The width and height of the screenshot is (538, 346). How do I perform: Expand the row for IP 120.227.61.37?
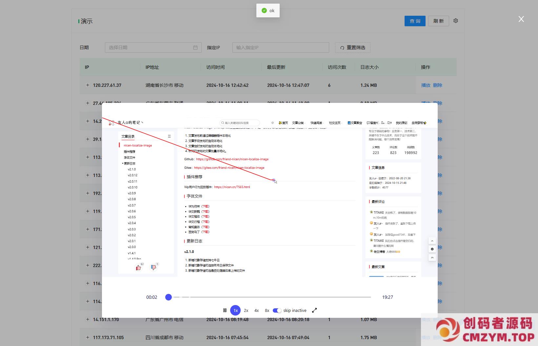88,85
